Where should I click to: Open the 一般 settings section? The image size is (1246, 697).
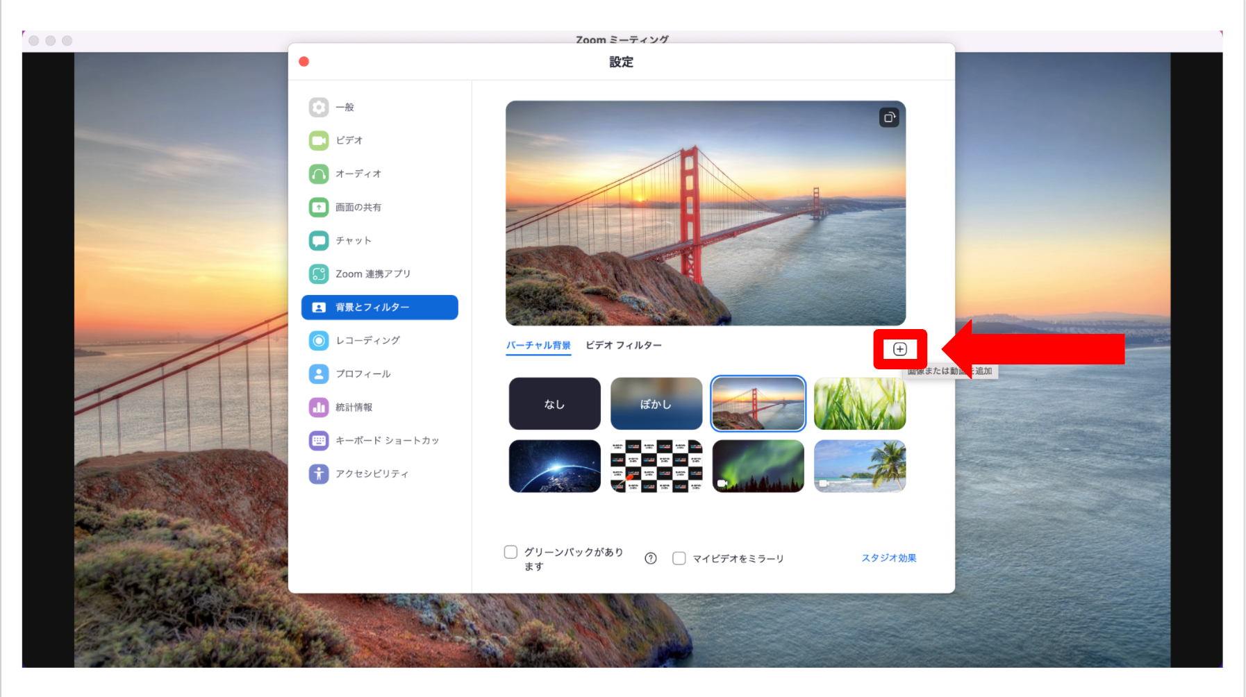(380, 108)
